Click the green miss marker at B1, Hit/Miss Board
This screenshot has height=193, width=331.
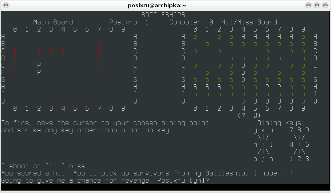click(x=207, y=44)
